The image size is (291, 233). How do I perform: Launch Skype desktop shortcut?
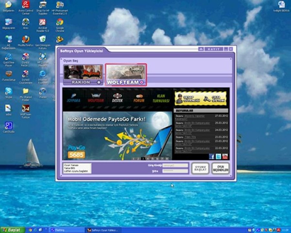coord(8,93)
